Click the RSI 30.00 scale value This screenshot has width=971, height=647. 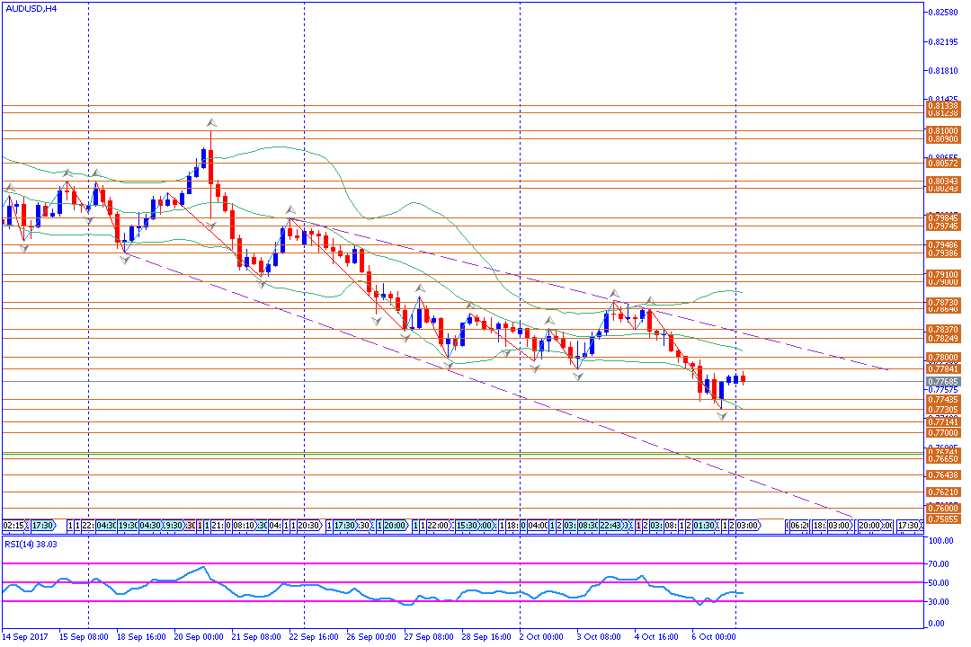tap(939, 602)
